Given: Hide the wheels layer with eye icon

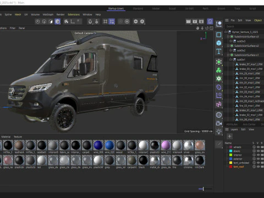Looking at the screenshot, I should (258, 147).
